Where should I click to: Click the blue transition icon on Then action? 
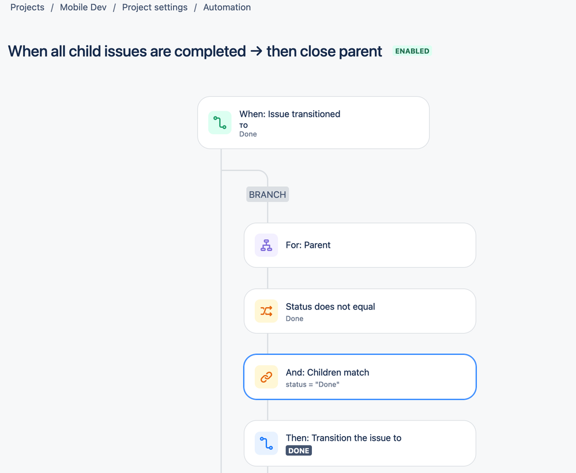(266, 443)
